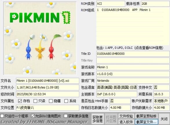
Task: Toggle the 系统 system attribute checkbox
Action: pyautogui.click(x=66, y=101)
